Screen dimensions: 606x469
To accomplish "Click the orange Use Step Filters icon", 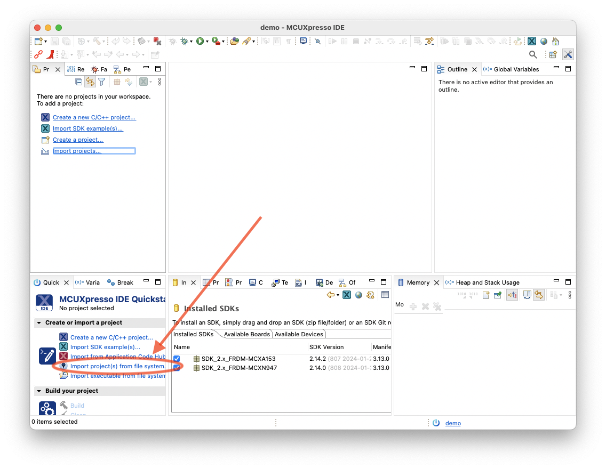I will [x=429, y=41].
